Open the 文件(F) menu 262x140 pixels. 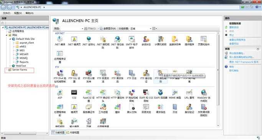pos(7,13)
